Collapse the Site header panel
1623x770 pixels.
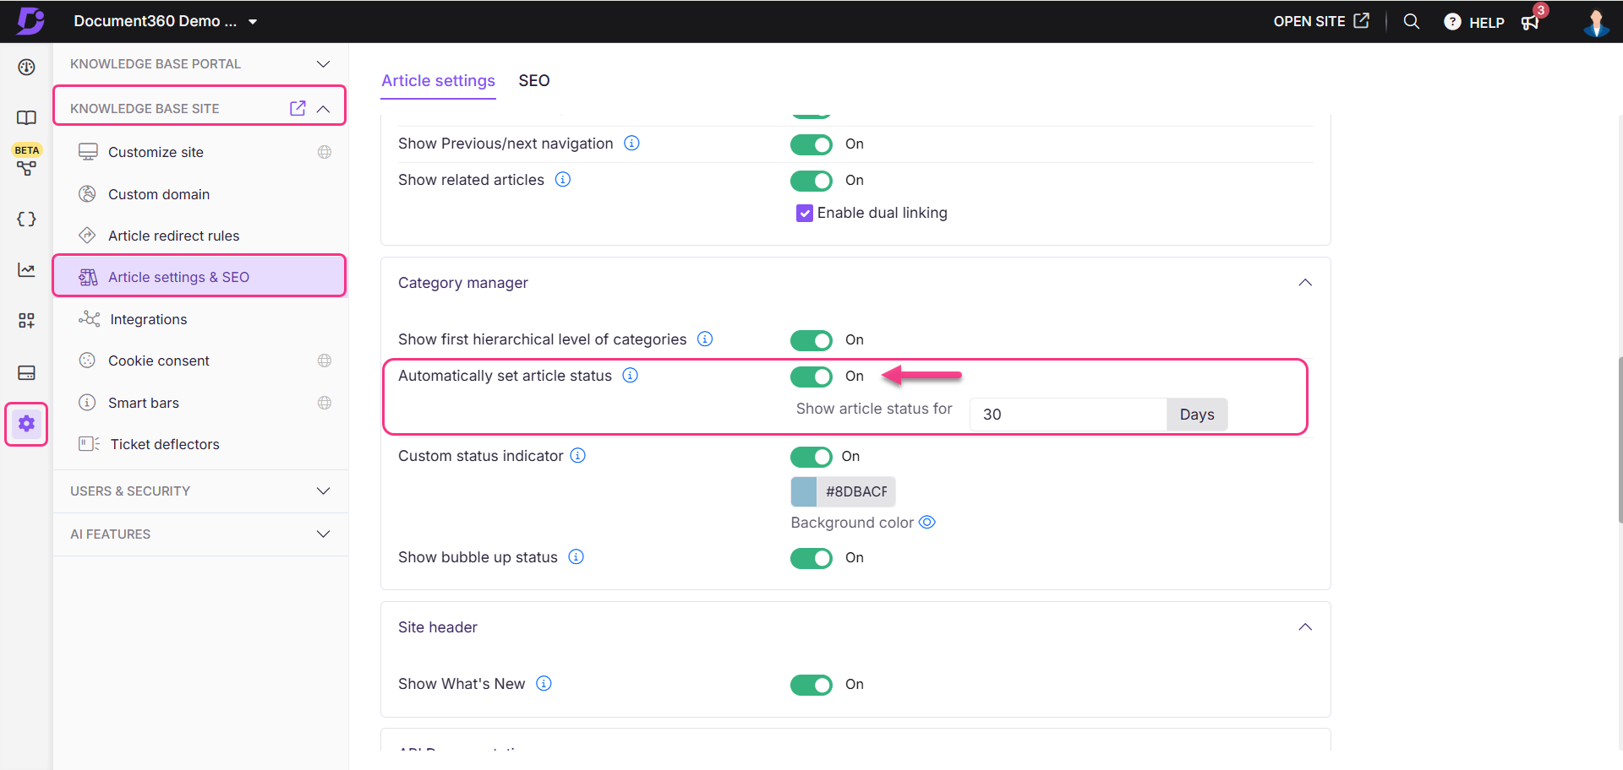tap(1305, 626)
